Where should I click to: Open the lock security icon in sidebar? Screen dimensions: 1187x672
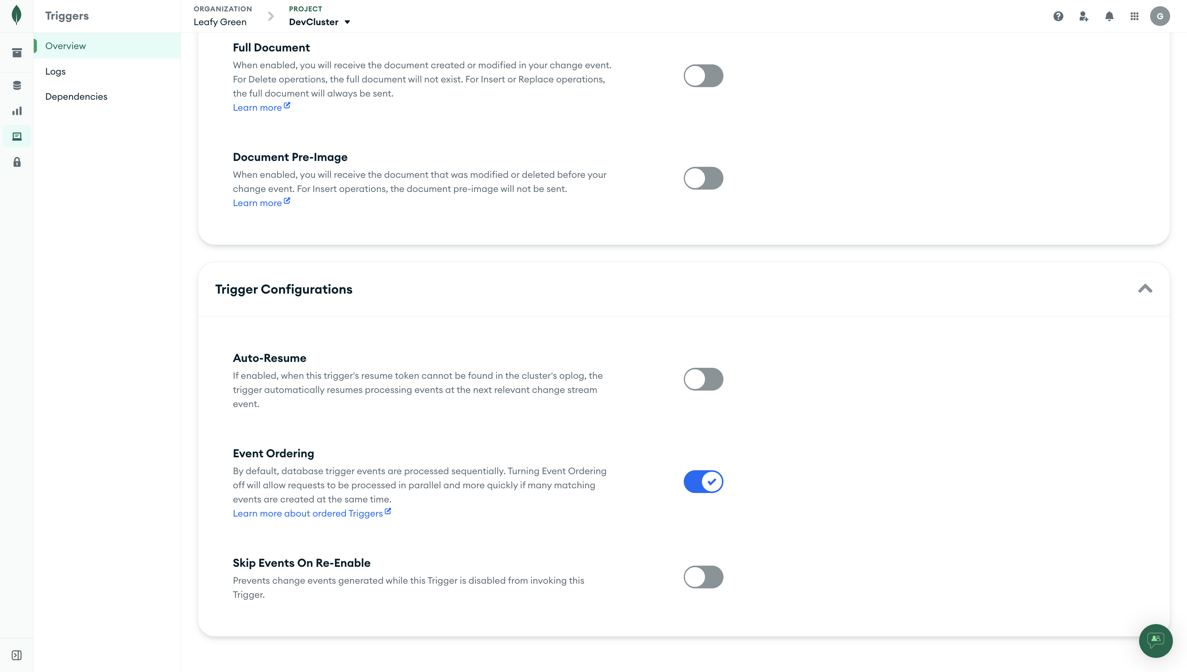[17, 162]
